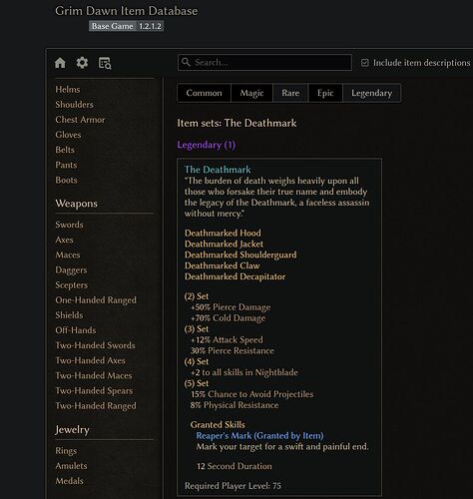Focus the Search input field
This screenshot has height=499, width=473.
pyautogui.click(x=264, y=63)
